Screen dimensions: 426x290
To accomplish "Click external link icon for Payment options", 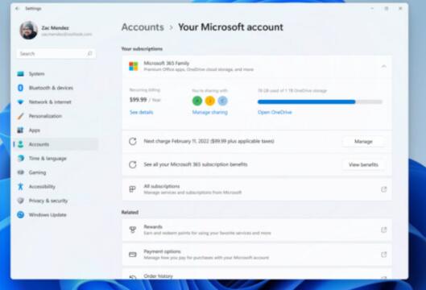I will [x=383, y=255].
